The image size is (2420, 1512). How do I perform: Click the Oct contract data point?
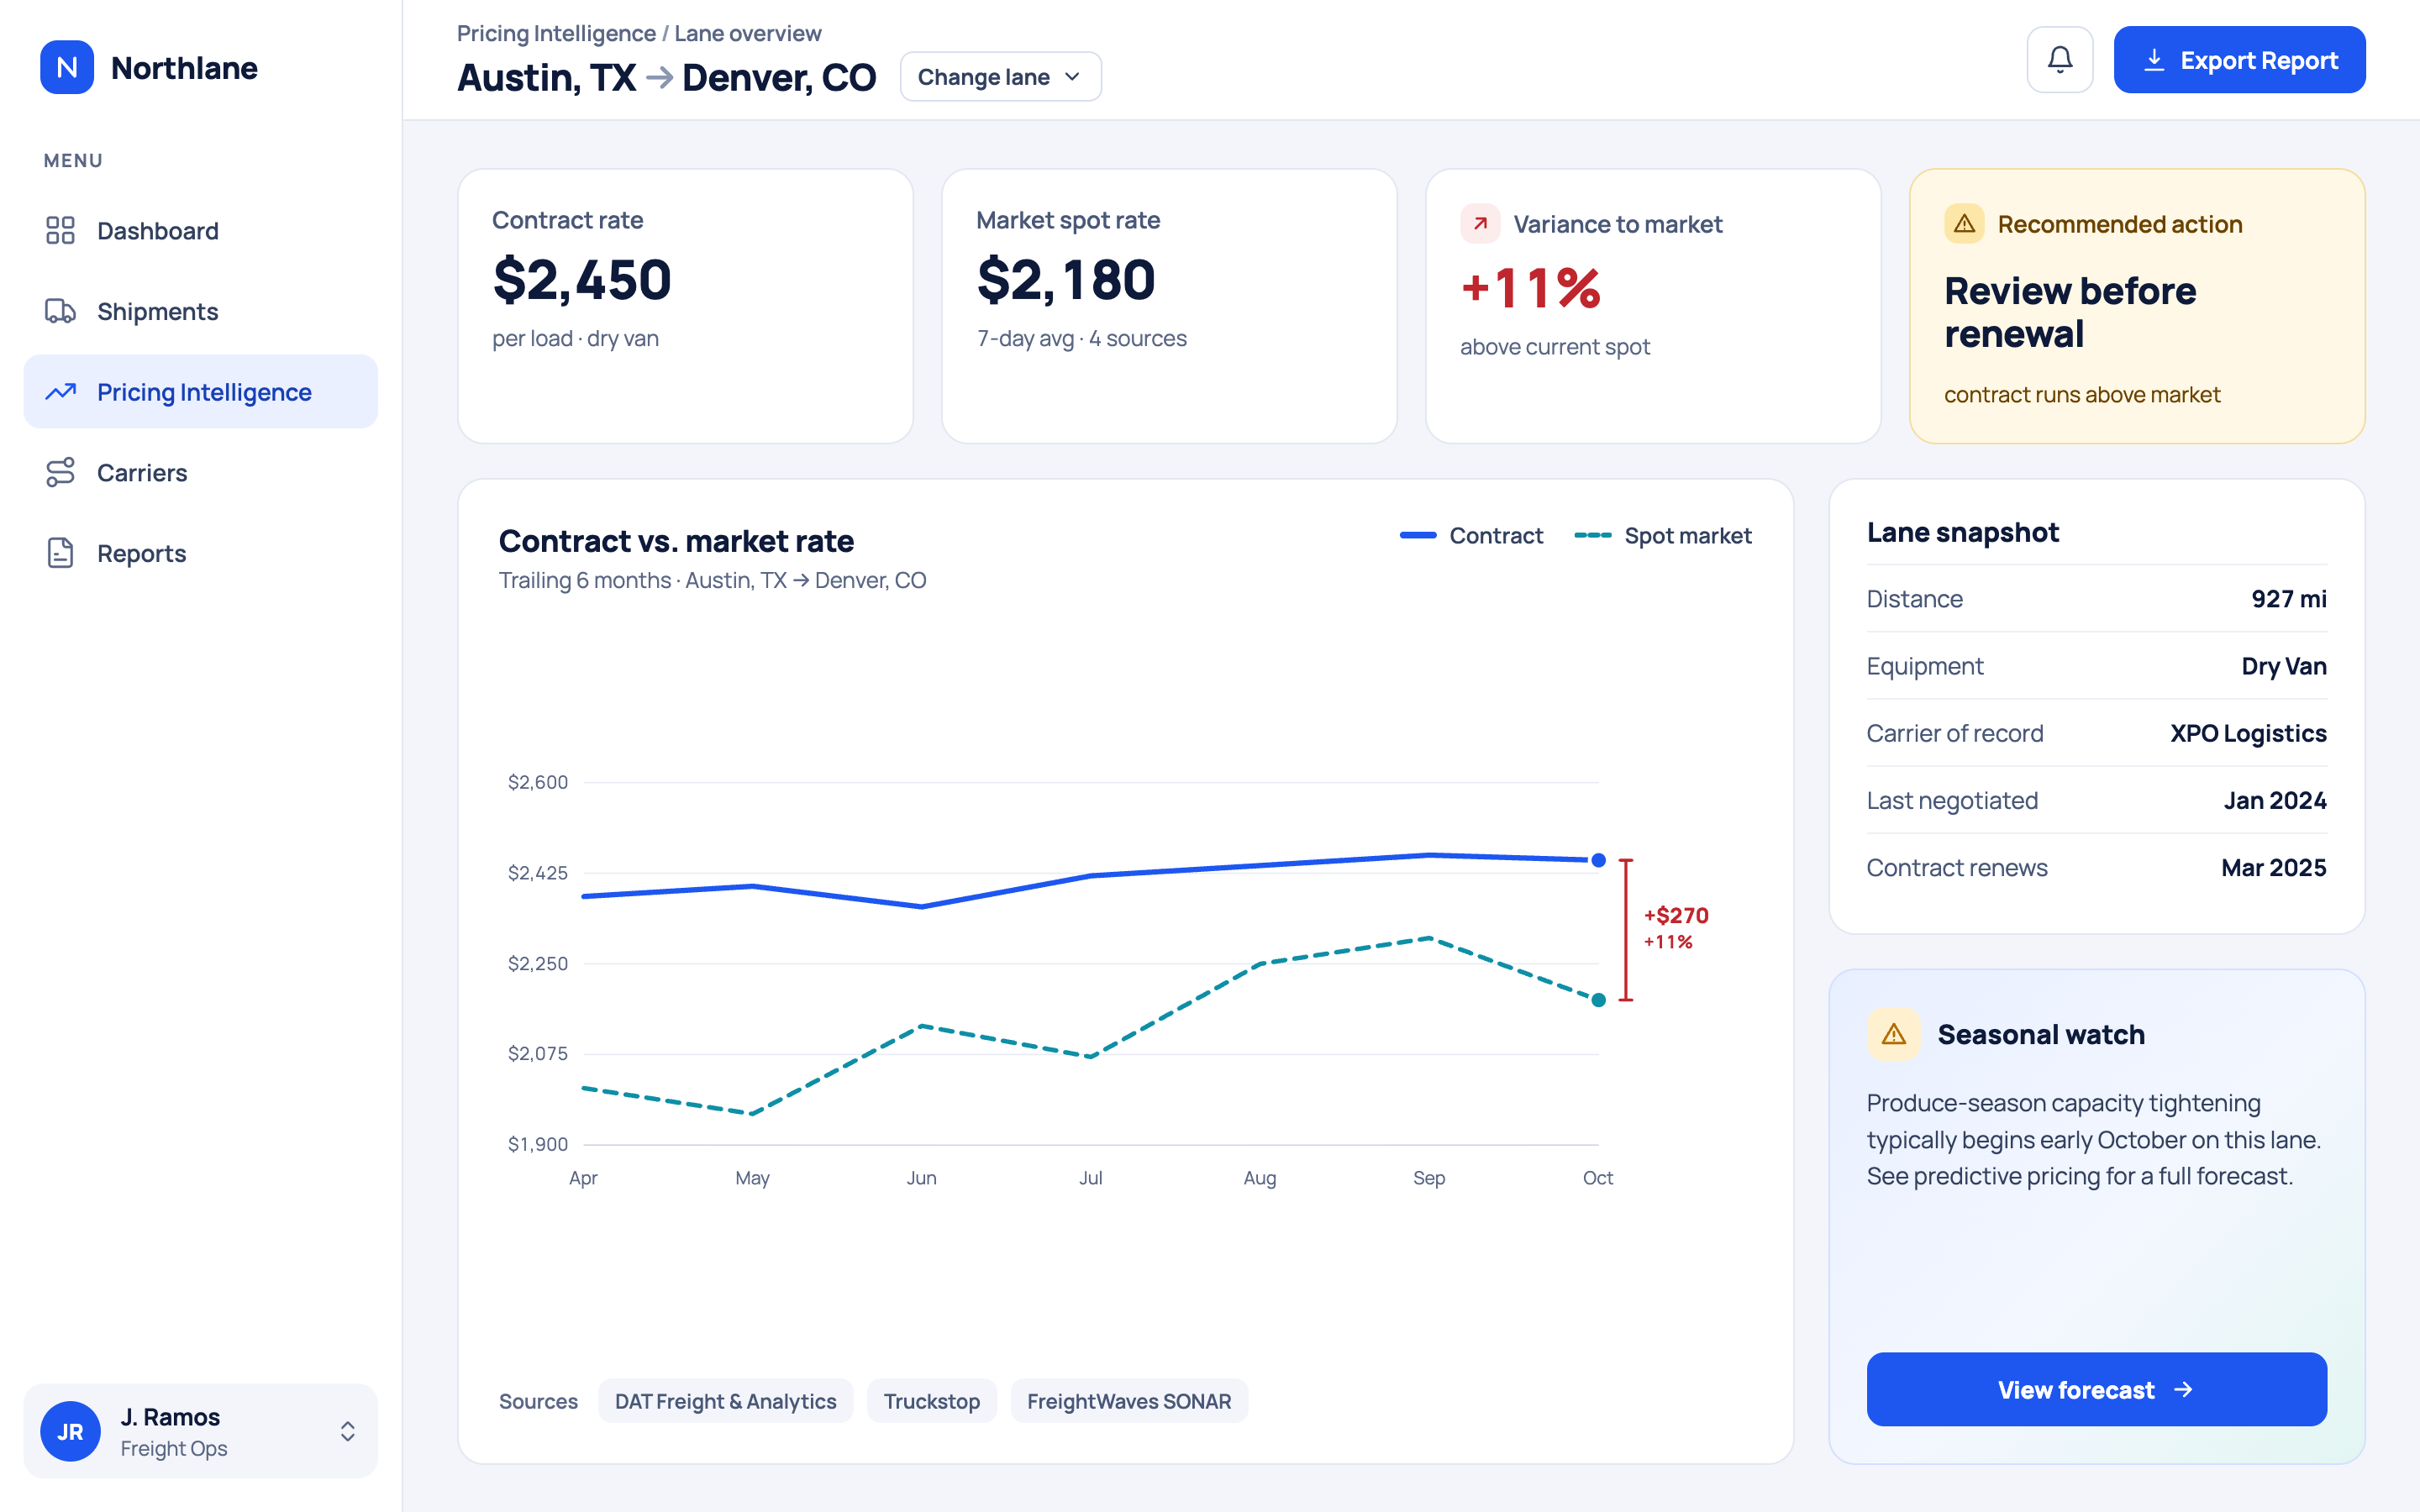click(x=1598, y=860)
